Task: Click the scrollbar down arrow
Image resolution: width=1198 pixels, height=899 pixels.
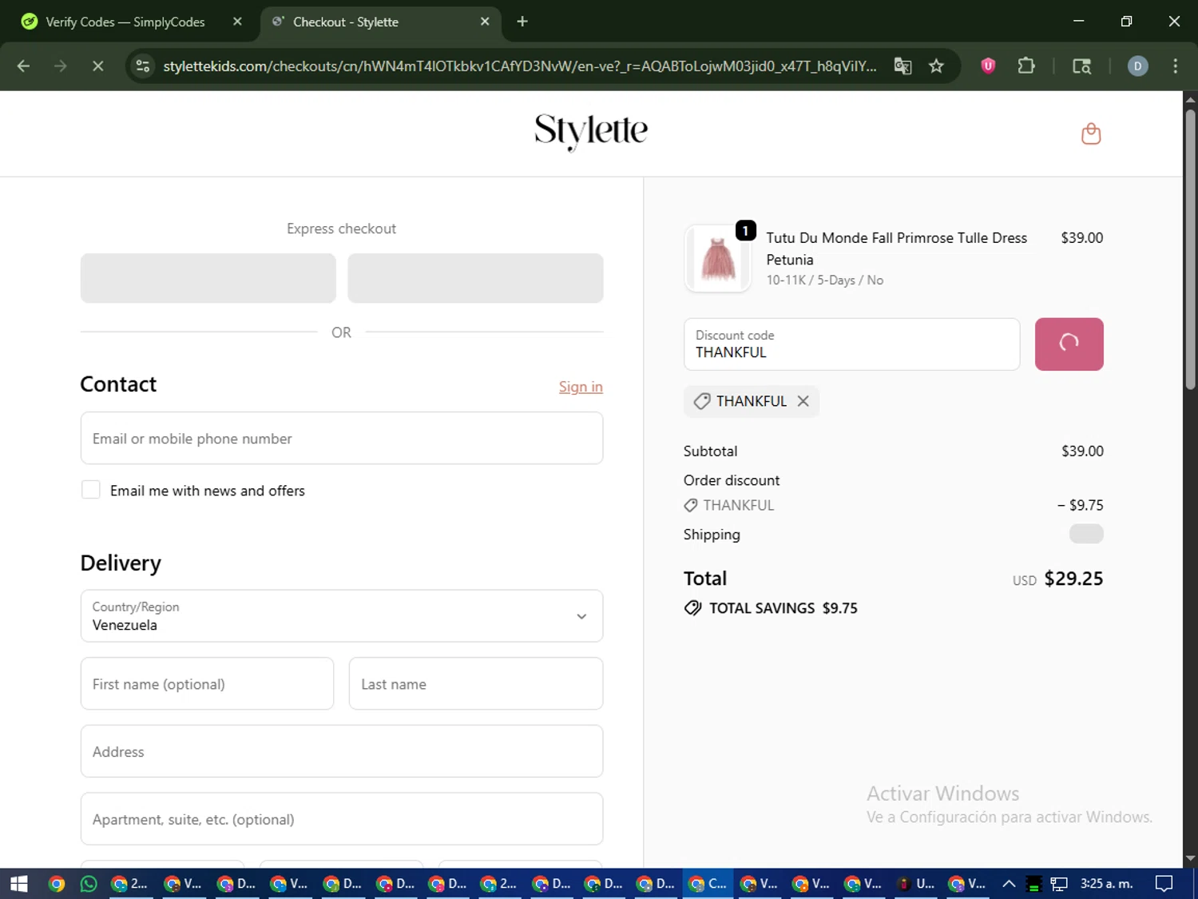Action: pyautogui.click(x=1190, y=859)
